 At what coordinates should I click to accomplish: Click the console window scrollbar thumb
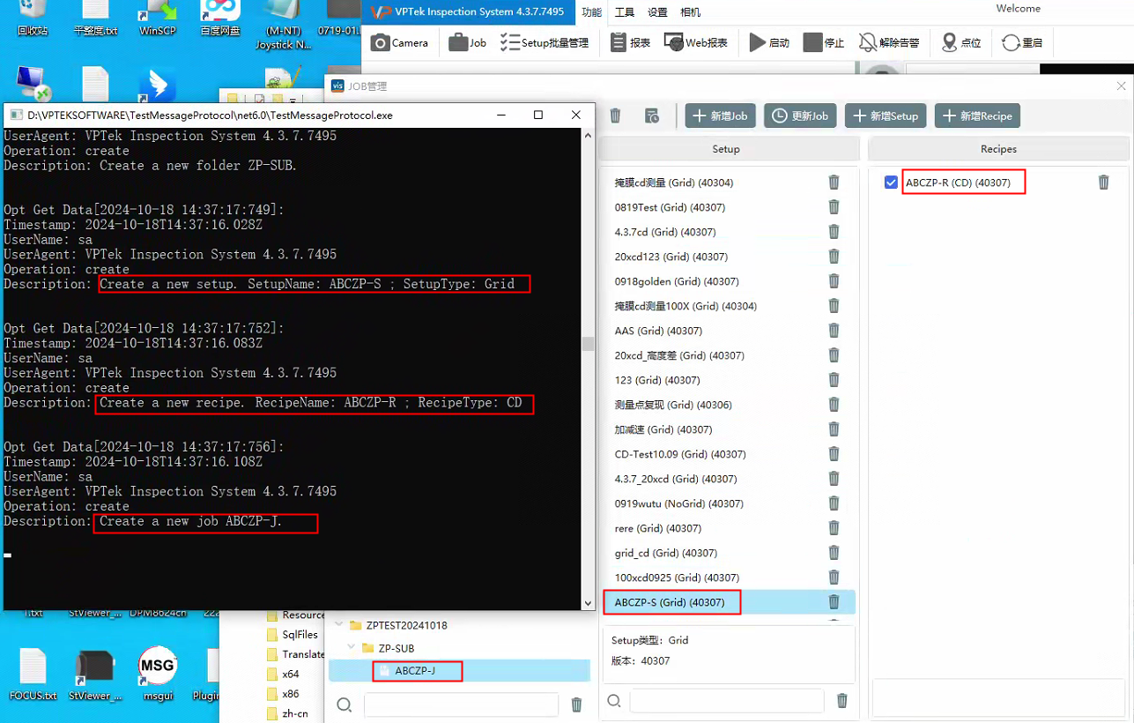click(589, 344)
